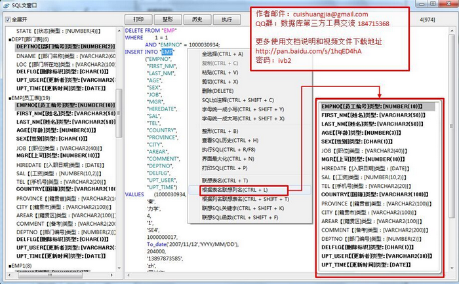Select 字母统一成大写 menu entry
Screen dimensions: 459x284
[243, 118]
